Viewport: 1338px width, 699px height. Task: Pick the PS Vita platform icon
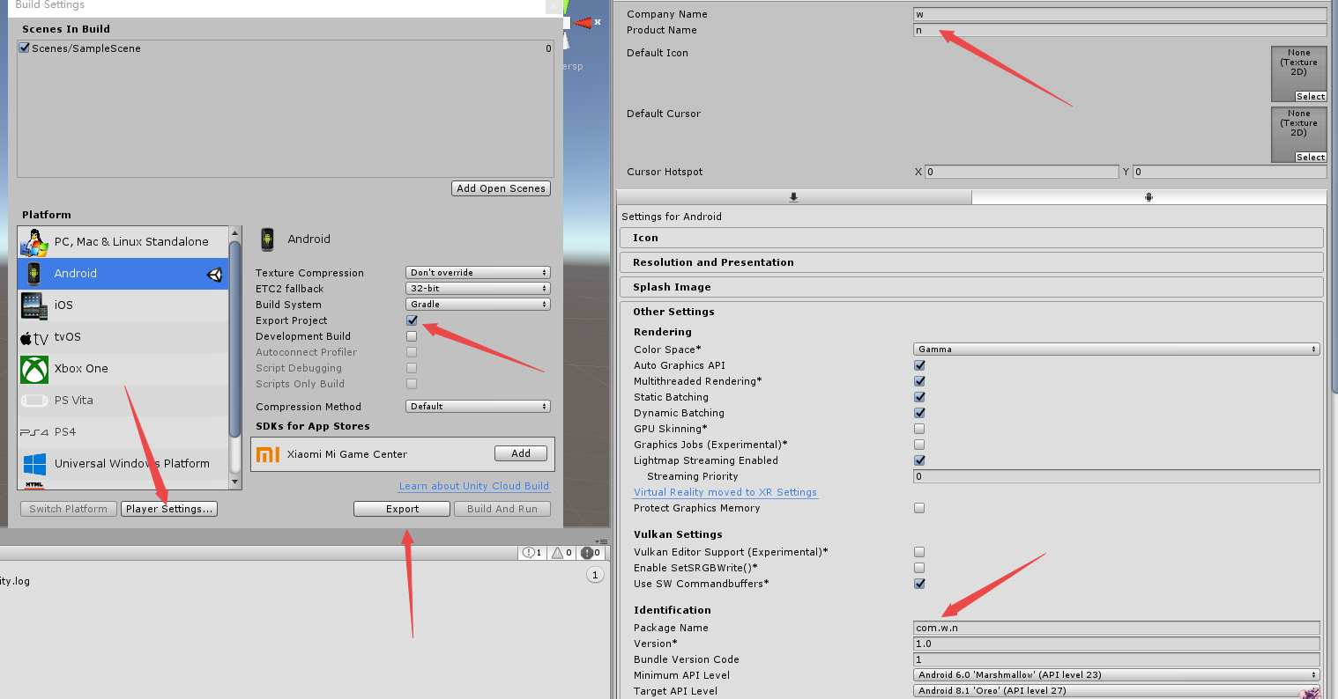[34, 401]
